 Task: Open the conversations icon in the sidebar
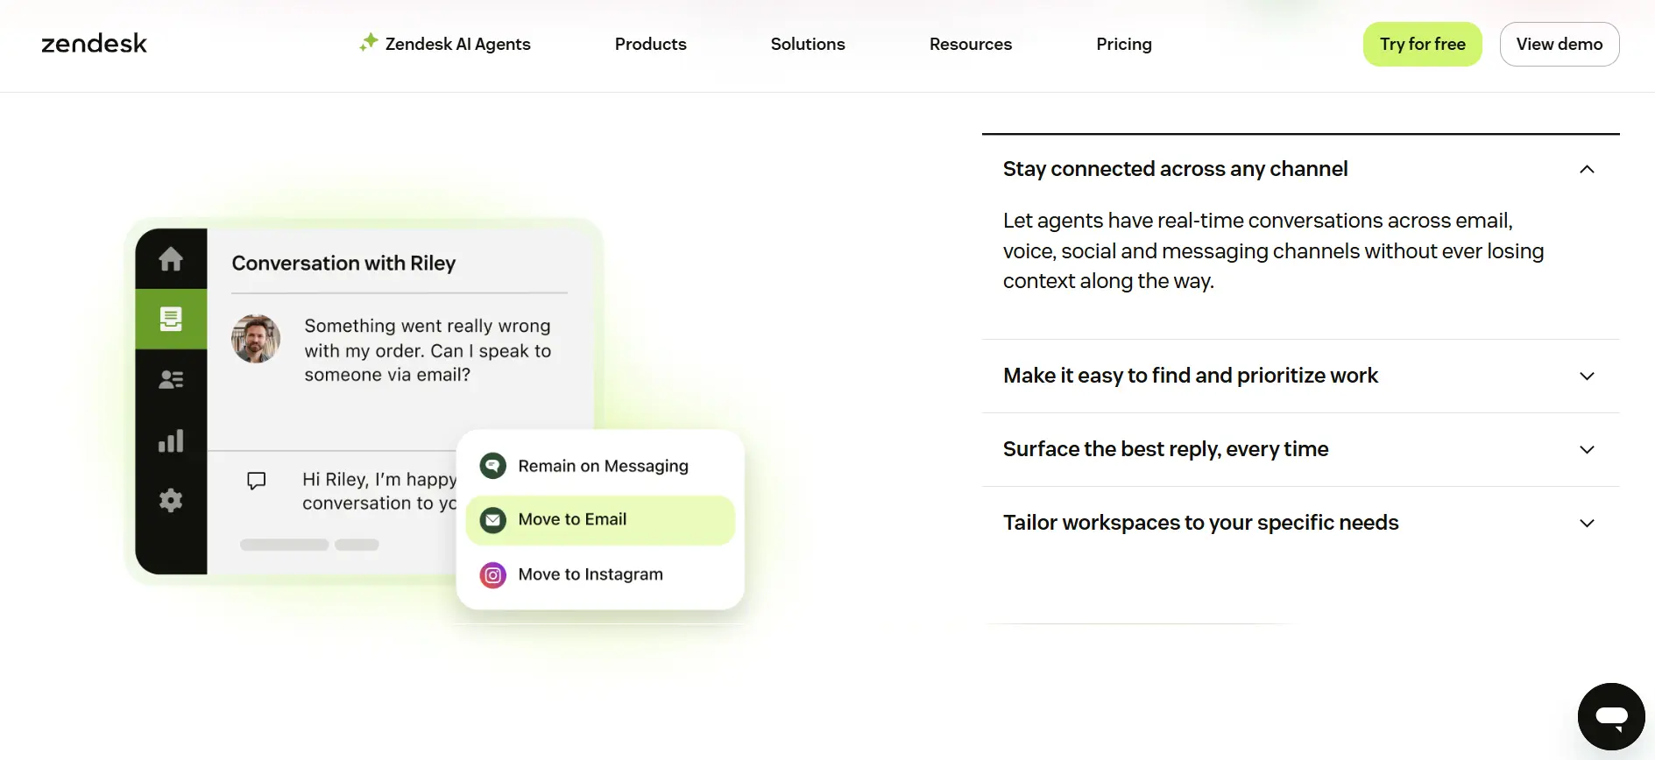(171, 319)
